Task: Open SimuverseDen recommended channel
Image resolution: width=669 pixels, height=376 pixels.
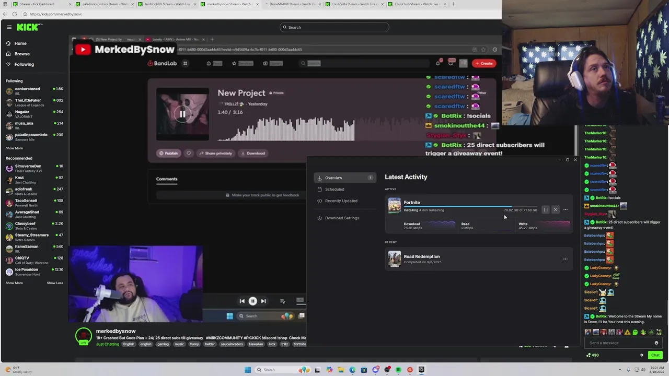Action: coord(34,168)
